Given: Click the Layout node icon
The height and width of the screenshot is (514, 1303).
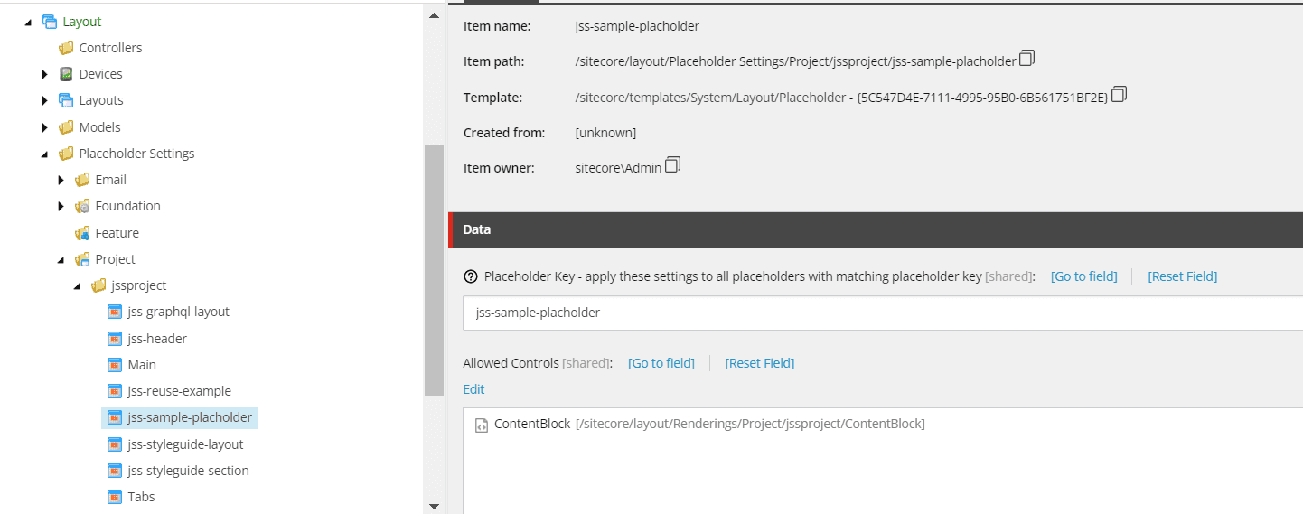Looking at the screenshot, I should (50, 22).
